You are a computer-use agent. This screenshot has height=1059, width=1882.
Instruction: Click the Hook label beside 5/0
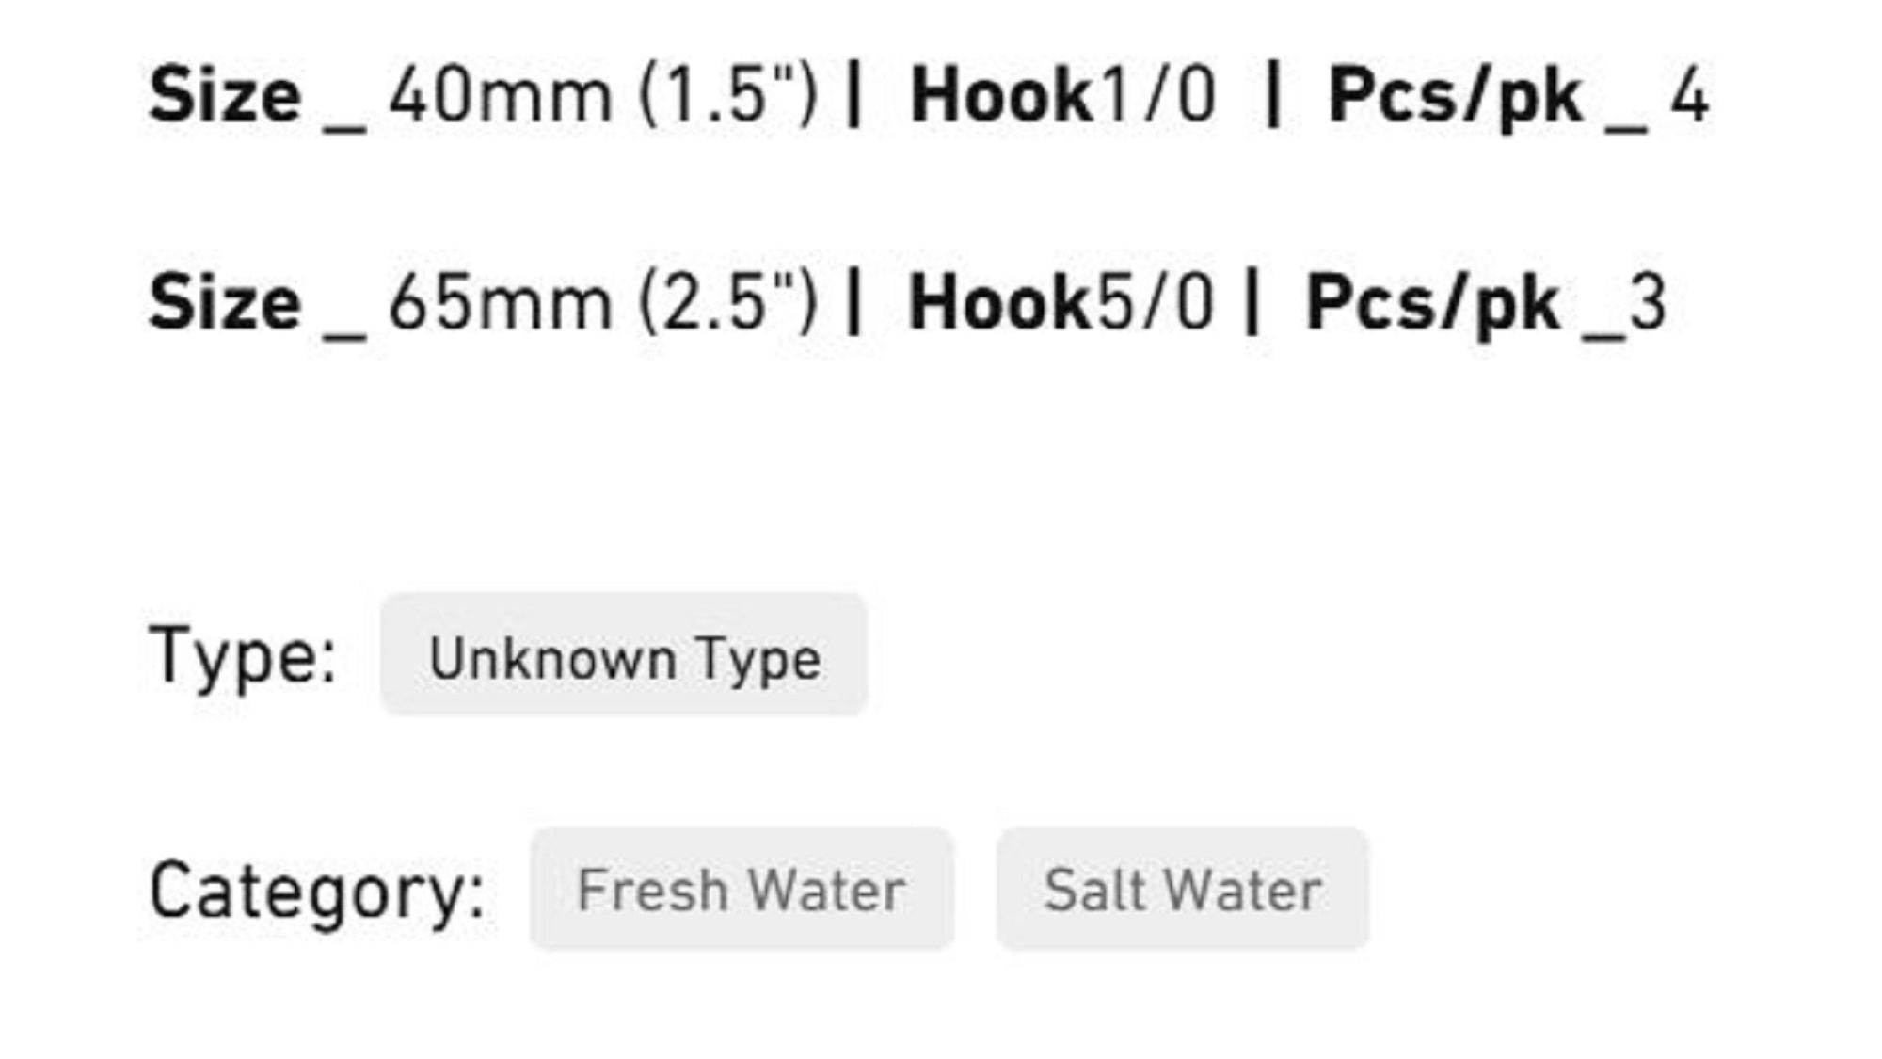click(x=998, y=303)
